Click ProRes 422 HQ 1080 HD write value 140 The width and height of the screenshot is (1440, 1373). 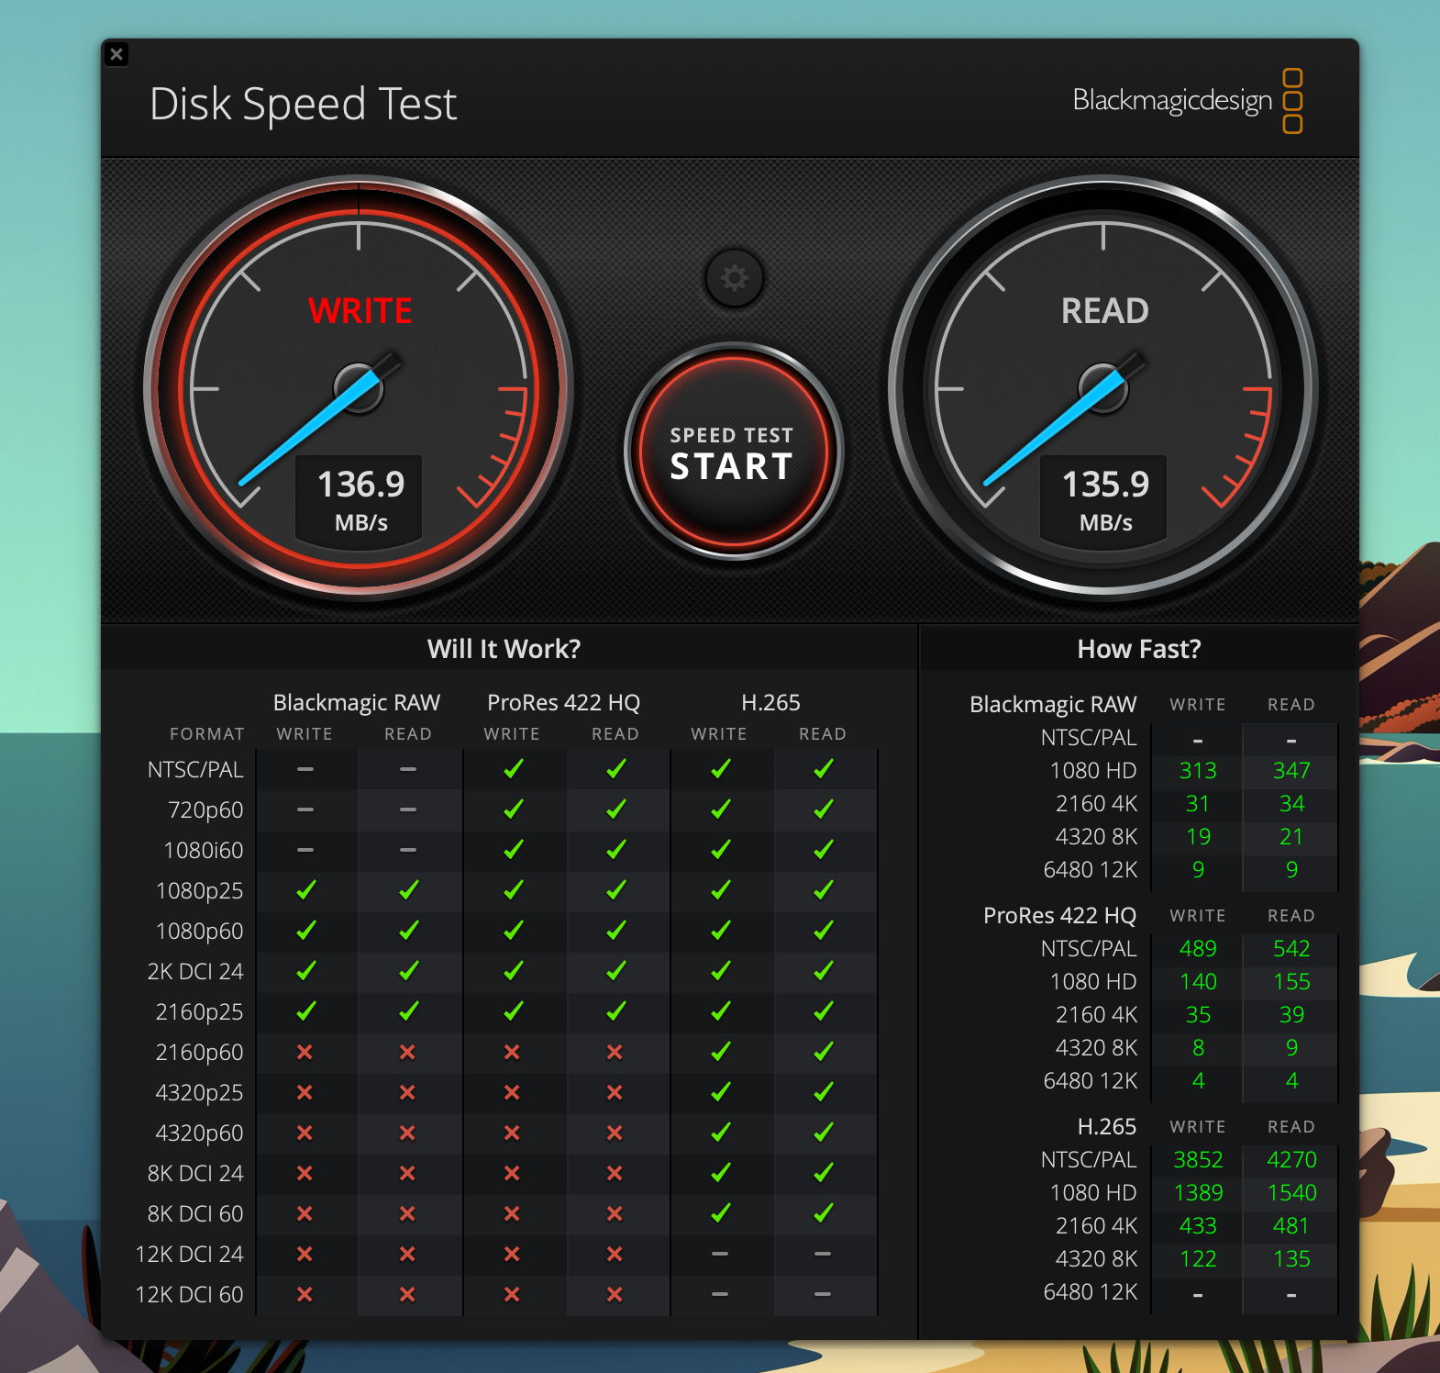click(1198, 982)
